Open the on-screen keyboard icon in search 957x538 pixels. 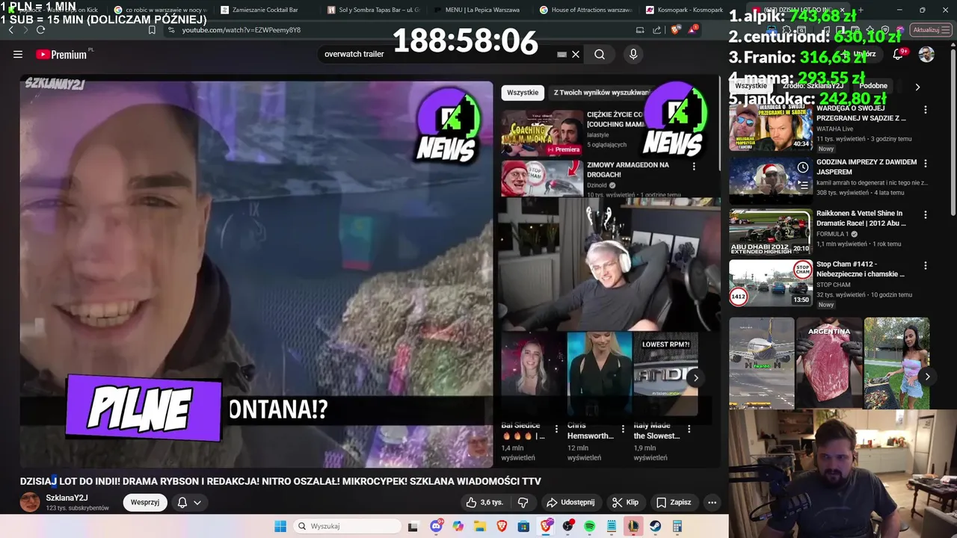tap(561, 54)
